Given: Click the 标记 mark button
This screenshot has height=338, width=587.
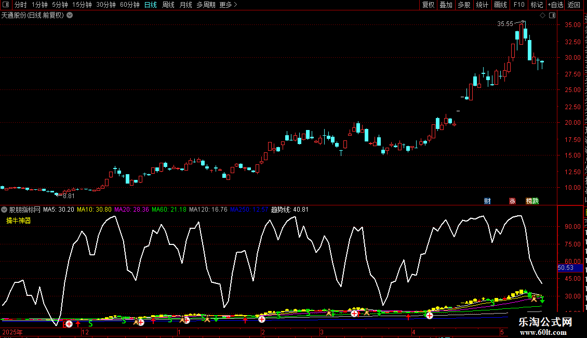Looking at the screenshot, I should click(537, 5).
